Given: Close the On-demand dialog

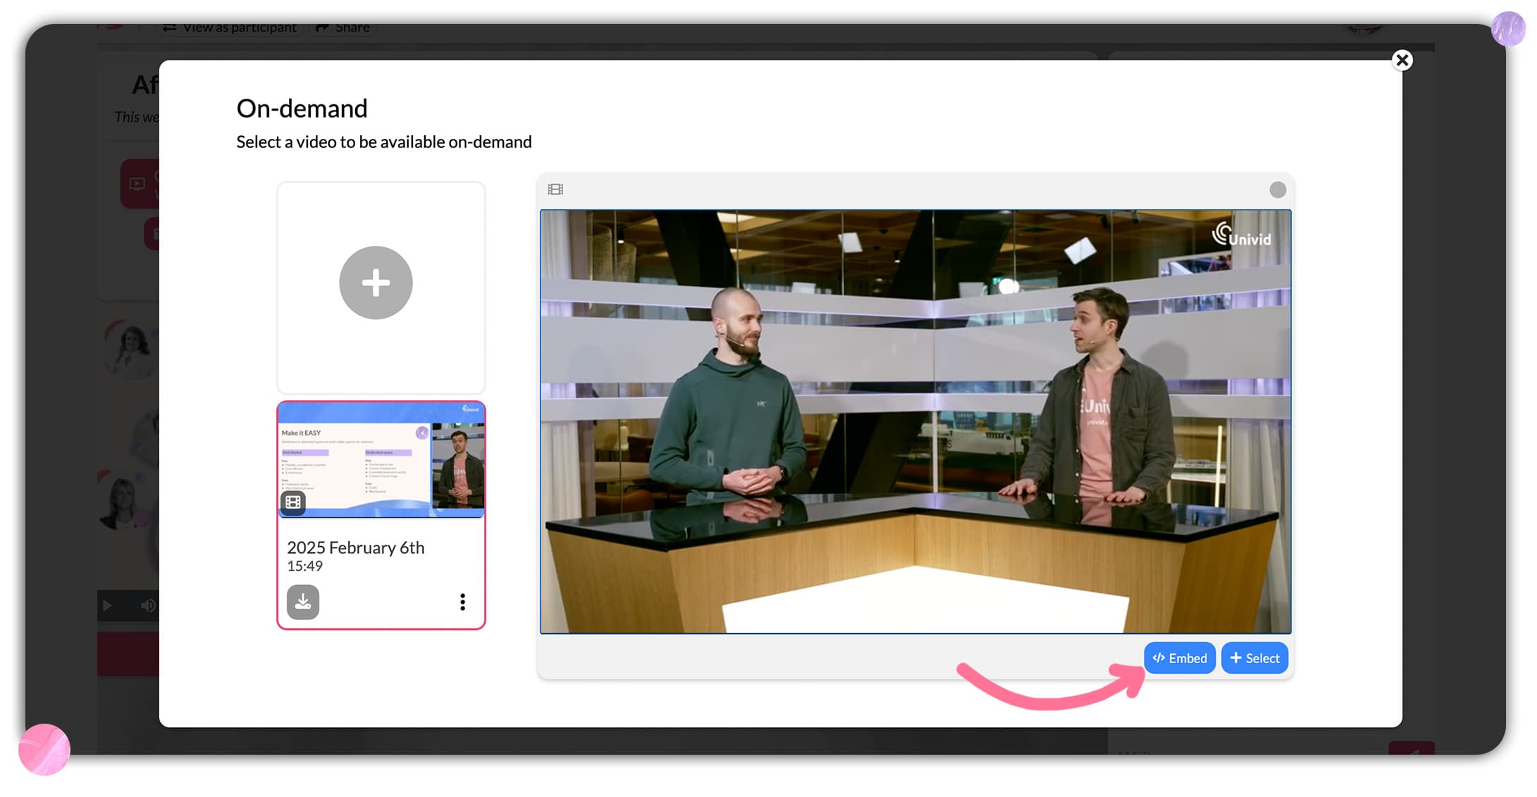Looking at the screenshot, I should pyautogui.click(x=1402, y=61).
